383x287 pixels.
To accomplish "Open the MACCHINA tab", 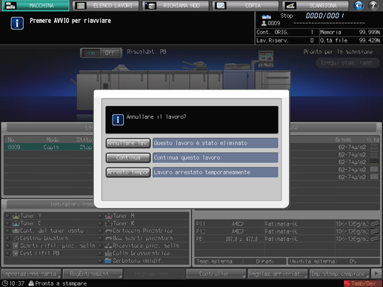I will click(x=36, y=5).
